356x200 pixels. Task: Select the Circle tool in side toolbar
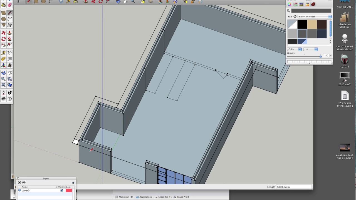pos(3,19)
